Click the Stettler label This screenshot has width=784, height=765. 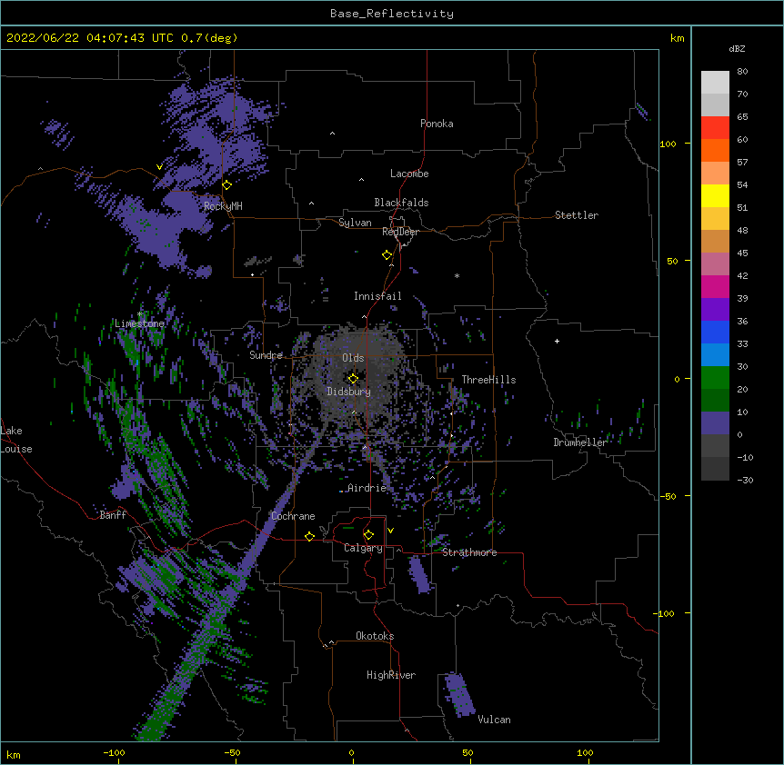(577, 215)
